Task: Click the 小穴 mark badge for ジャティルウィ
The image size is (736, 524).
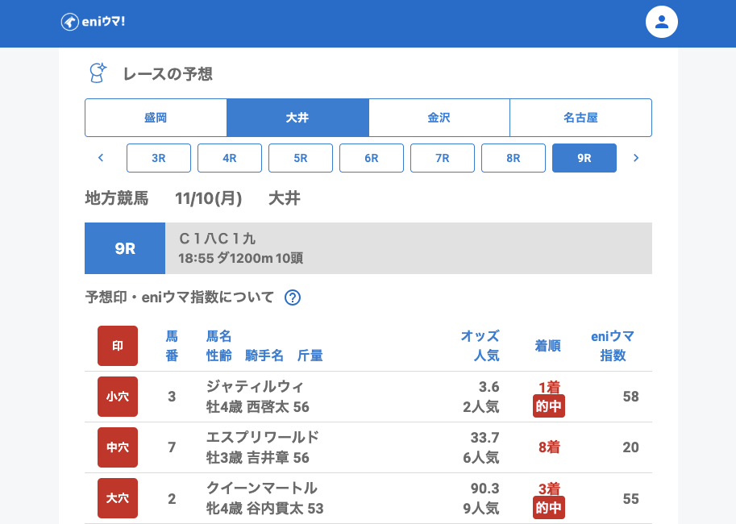Action: 118,397
